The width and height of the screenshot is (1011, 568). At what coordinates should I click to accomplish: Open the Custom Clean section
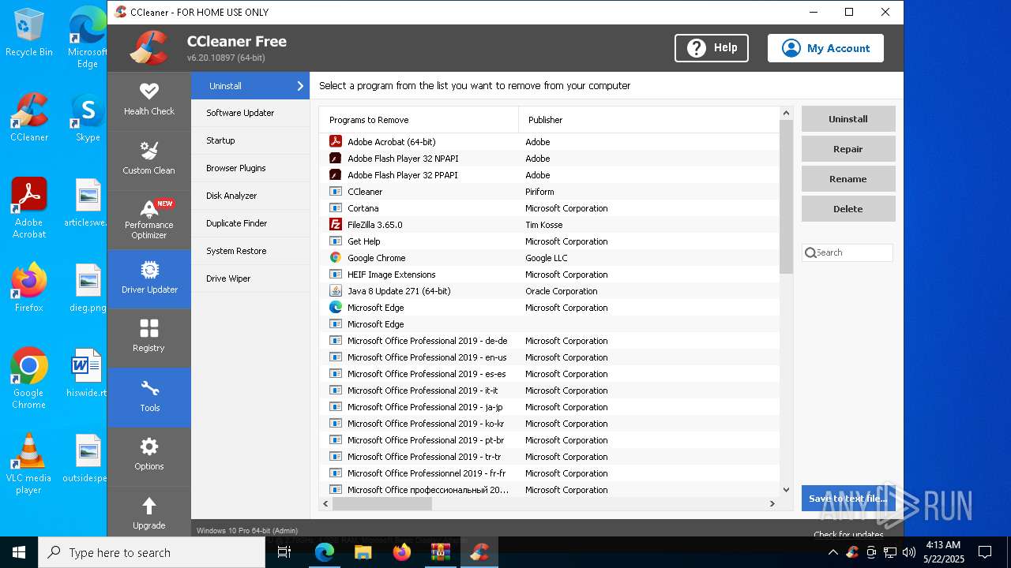[148, 159]
